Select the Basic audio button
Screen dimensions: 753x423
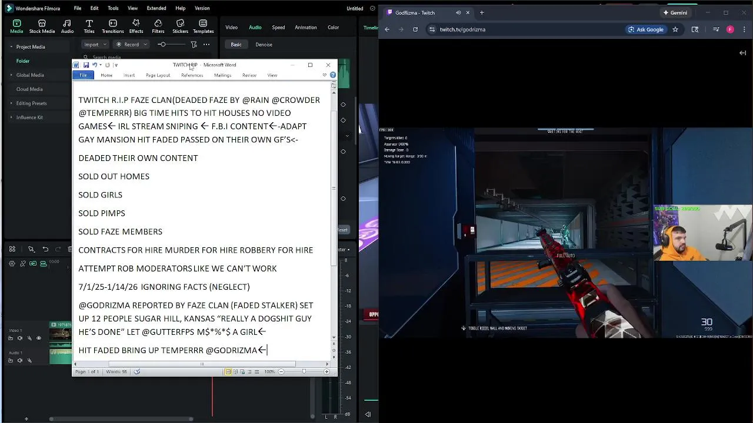[236, 45]
